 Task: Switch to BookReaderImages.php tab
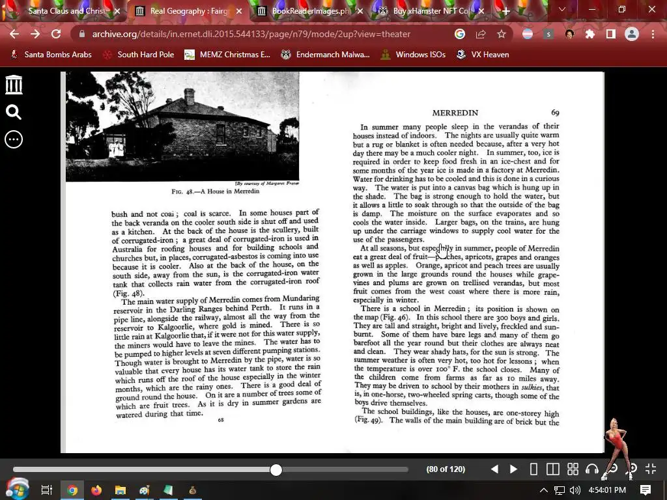point(311,11)
